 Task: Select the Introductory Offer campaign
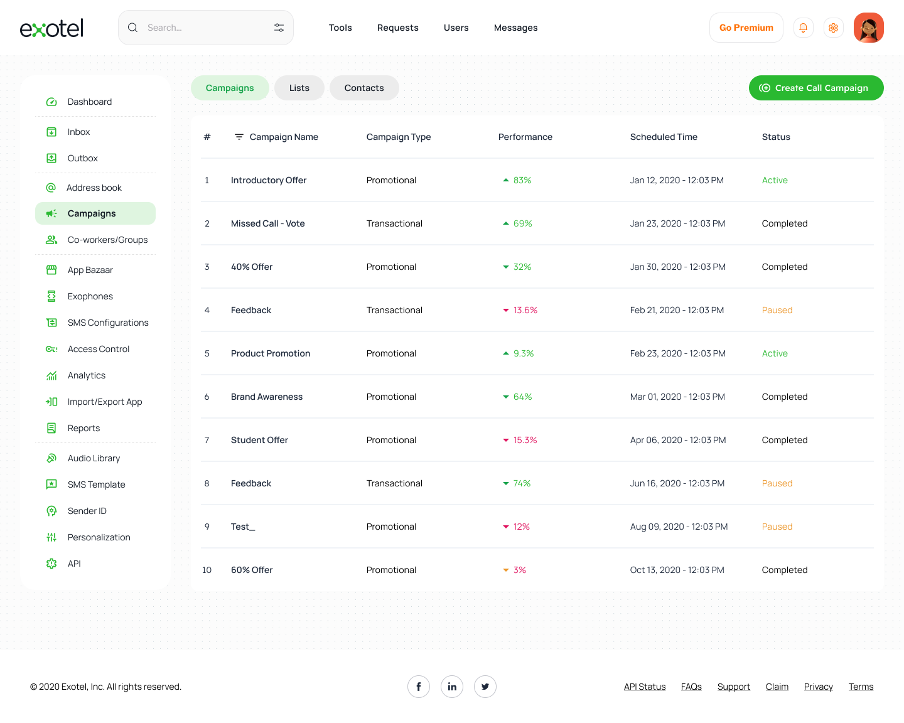click(269, 180)
